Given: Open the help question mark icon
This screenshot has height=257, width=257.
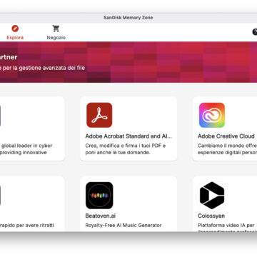Looking at the screenshot, I should click(255, 32).
